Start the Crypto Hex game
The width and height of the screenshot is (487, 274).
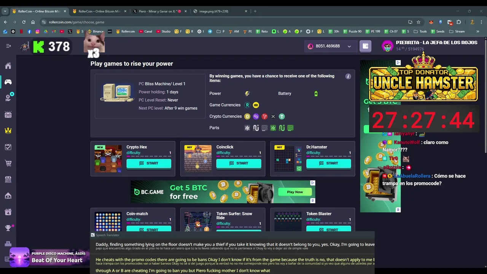coord(149,163)
